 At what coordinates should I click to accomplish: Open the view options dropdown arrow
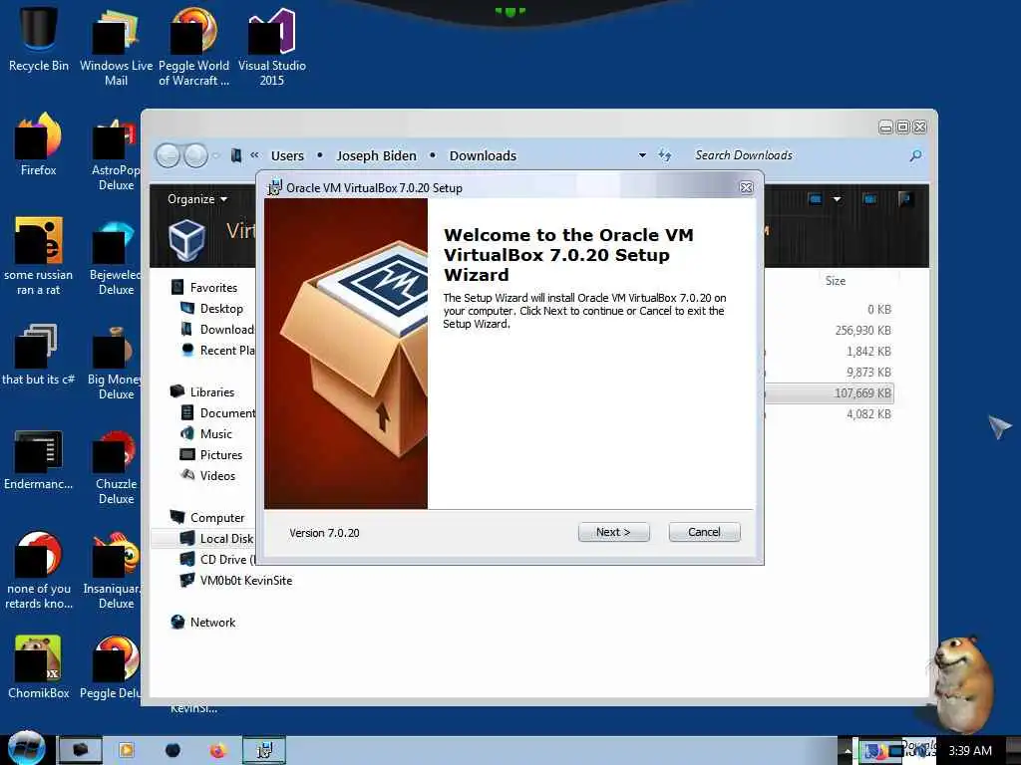coord(837,199)
